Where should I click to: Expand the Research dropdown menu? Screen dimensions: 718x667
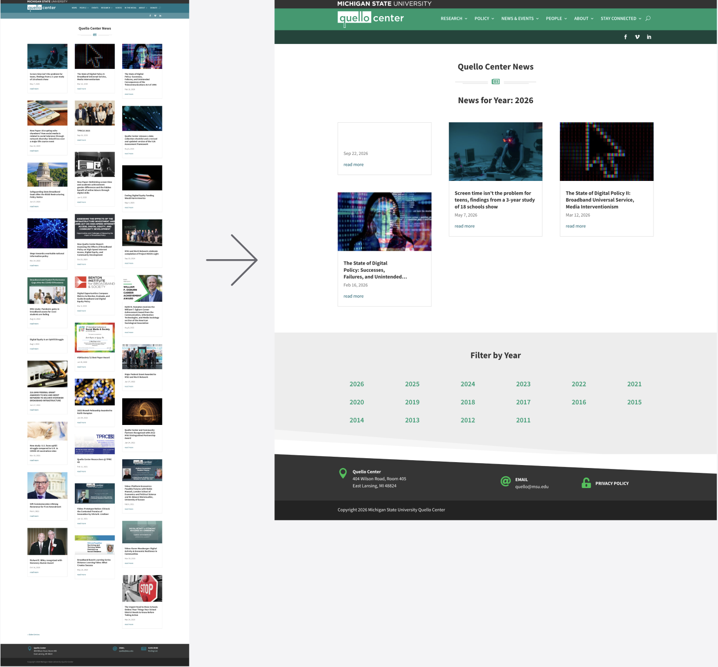coord(454,19)
